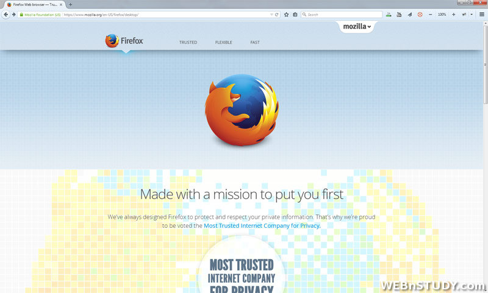
Task: Select the TRUSTED navigation item
Action: click(x=188, y=42)
